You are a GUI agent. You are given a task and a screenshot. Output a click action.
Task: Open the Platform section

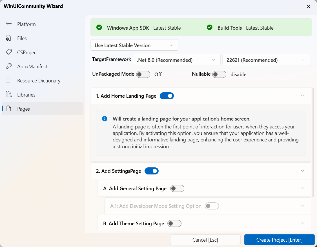coord(43,24)
